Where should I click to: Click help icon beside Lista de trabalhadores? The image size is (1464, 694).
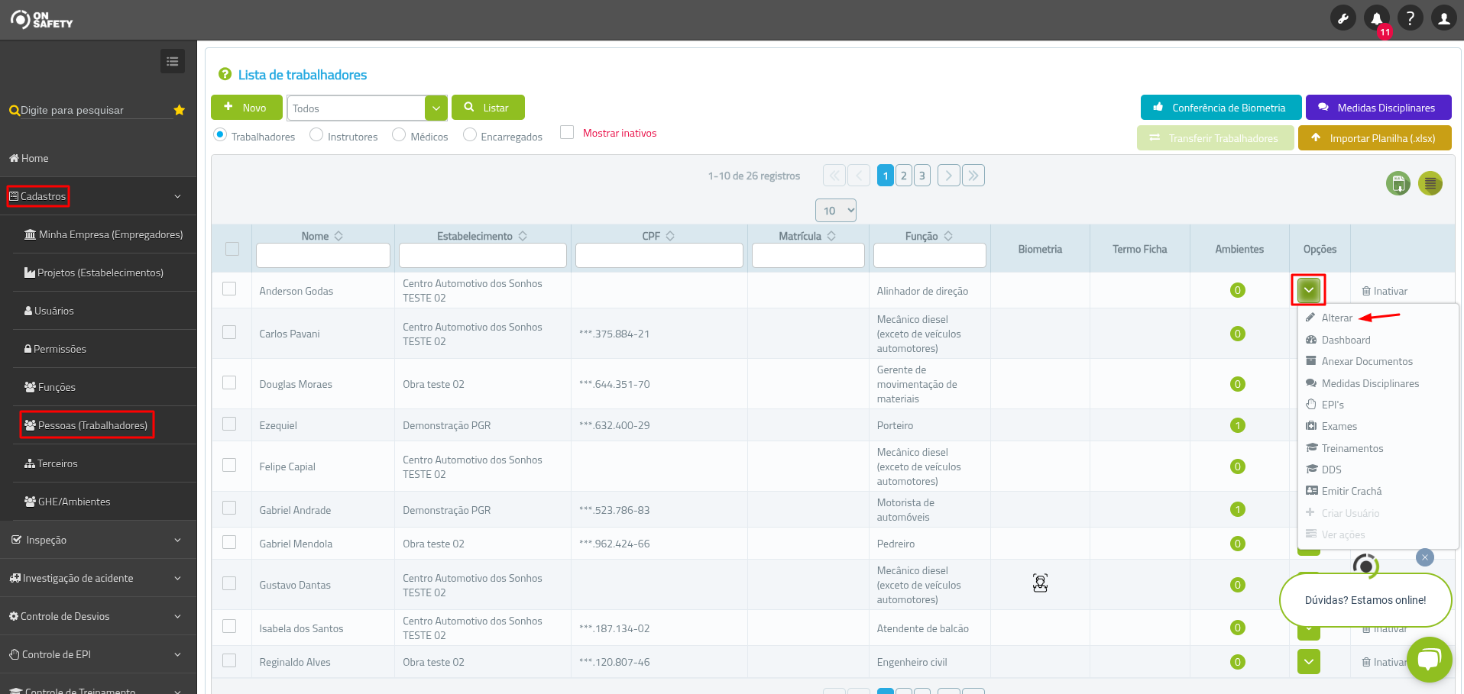click(x=225, y=74)
